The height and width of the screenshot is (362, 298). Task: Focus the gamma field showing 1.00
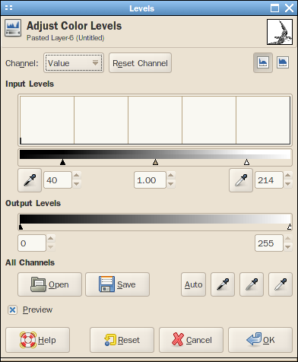150,180
